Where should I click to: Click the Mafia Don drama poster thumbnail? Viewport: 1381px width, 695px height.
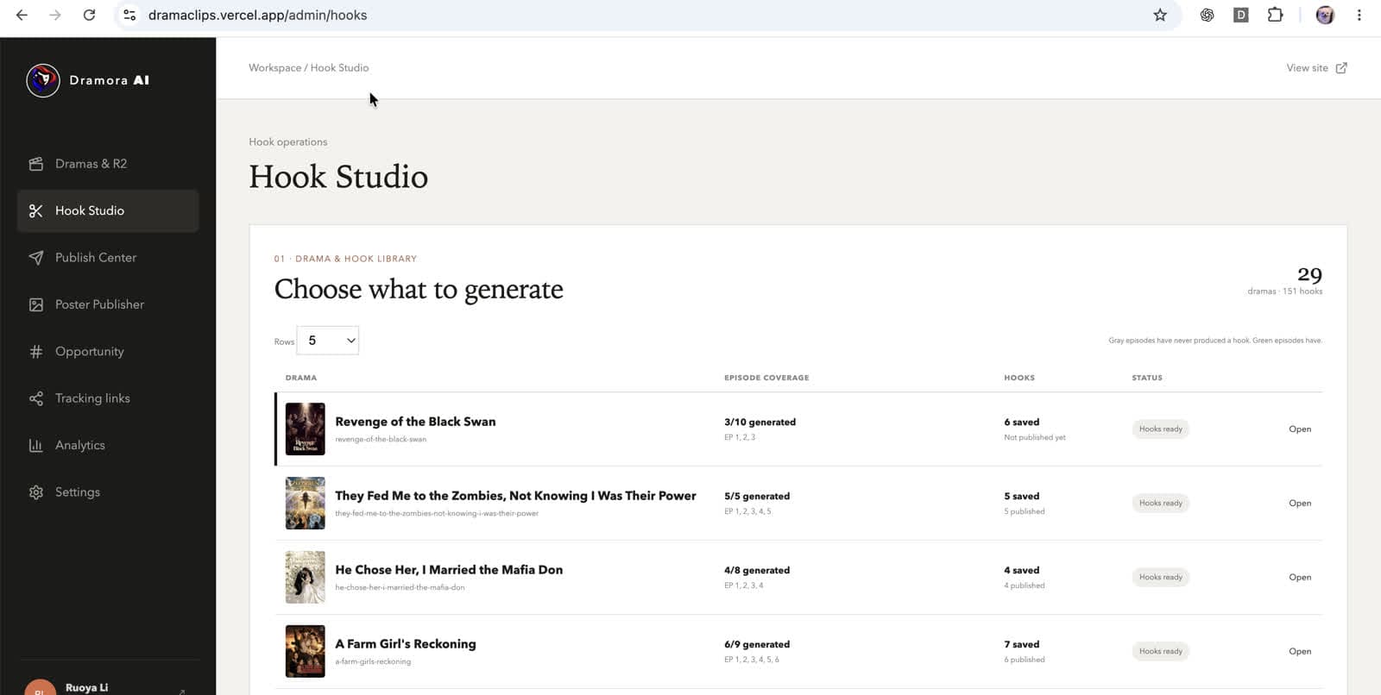[306, 578]
